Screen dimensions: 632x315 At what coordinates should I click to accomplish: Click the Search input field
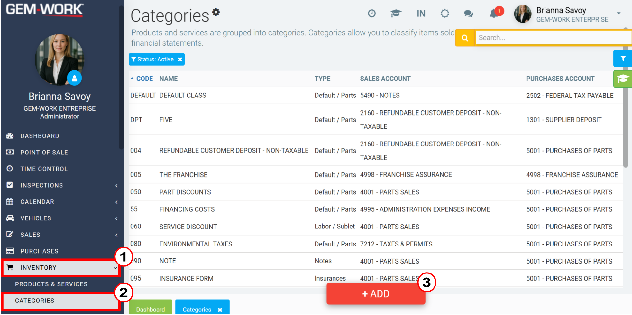553,38
